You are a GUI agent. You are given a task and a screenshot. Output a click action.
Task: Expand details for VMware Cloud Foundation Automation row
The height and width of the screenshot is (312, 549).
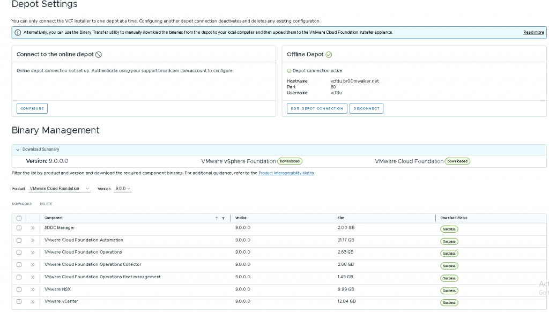[33, 240]
